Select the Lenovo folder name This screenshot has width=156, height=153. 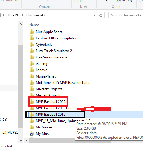(41, 70)
